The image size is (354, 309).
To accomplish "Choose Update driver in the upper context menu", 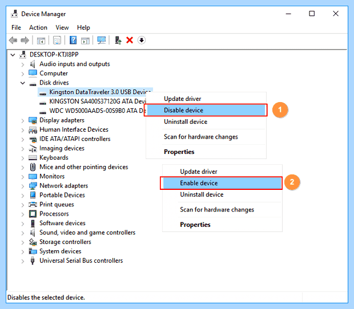I will coord(206,99).
